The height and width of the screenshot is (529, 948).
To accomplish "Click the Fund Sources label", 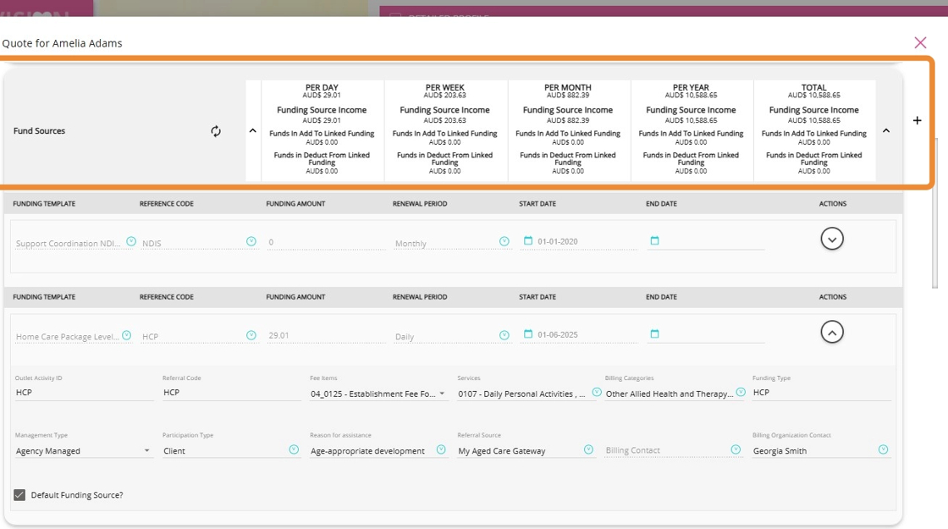I will [39, 131].
